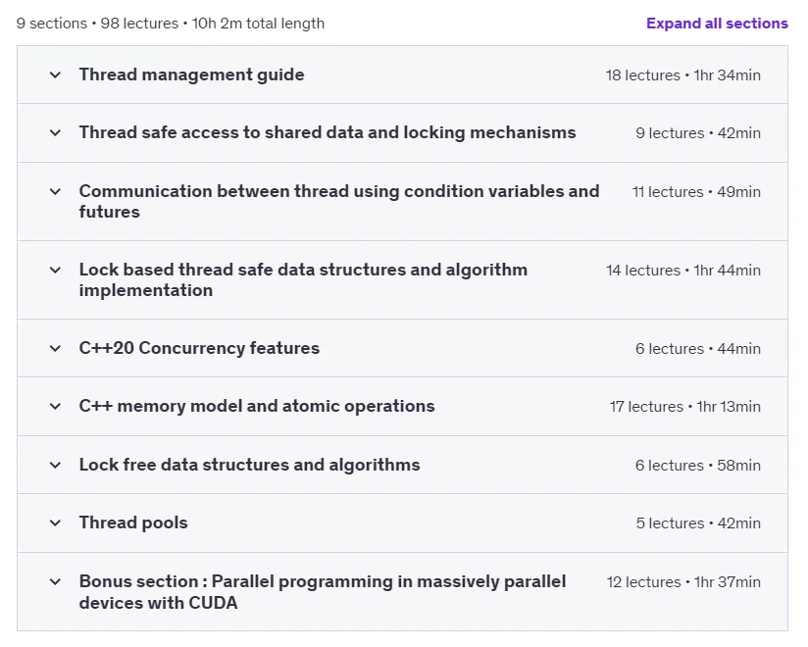Screen dimensions: 808x647
Task: Expand the Thread pools chevron
Action: (x=55, y=523)
